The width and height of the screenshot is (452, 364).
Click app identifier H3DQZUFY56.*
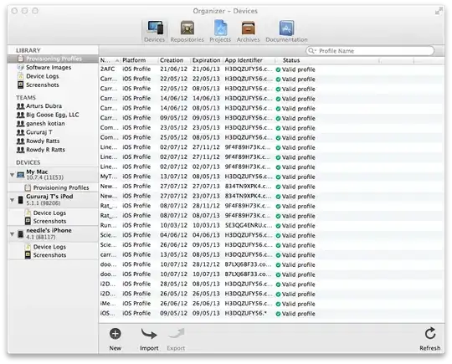click(x=246, y=313)
